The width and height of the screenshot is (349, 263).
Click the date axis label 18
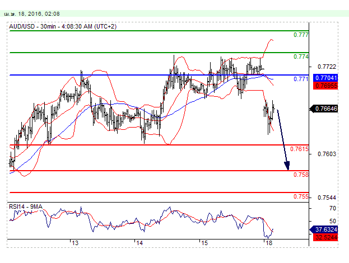[269, 243]
